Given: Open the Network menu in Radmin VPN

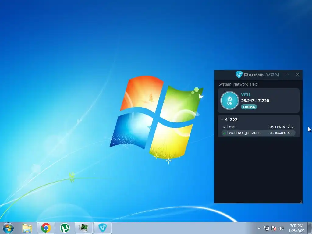Looking at the screenshot, I should (x=240, y=84).
